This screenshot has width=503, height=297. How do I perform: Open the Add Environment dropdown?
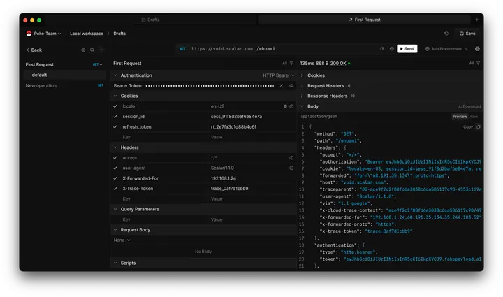coord(446,49)
